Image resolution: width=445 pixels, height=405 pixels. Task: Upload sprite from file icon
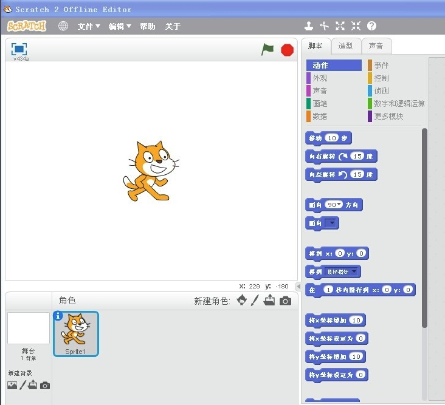coord(269,300)
